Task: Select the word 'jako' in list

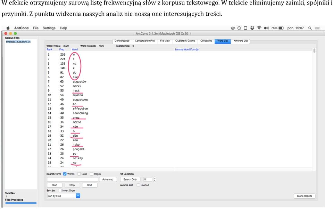Action: click(x=76, y=145)
